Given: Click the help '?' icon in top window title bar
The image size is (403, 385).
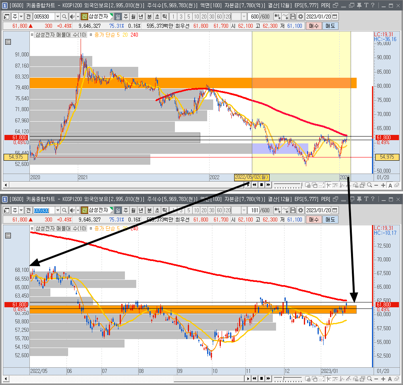Looking at the screenshot, I should pos(373,5).
